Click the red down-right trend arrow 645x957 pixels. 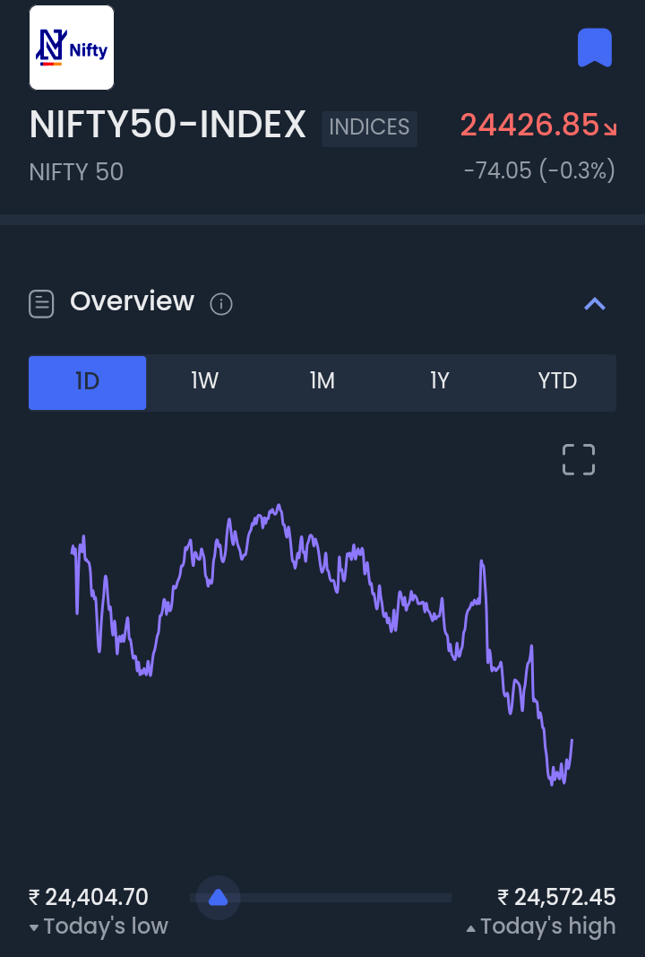coord(611,129)
